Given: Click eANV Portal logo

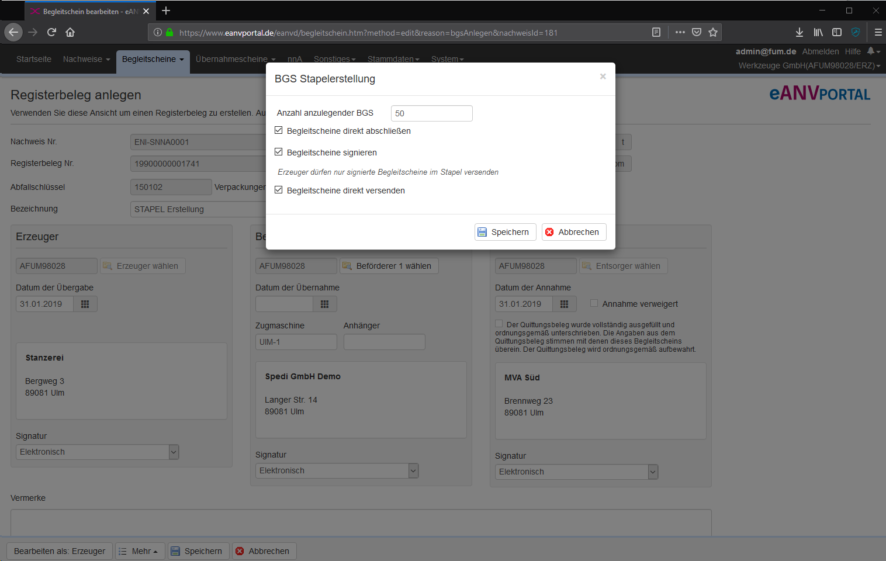Looking at the screenshot, I should (819, 93).
